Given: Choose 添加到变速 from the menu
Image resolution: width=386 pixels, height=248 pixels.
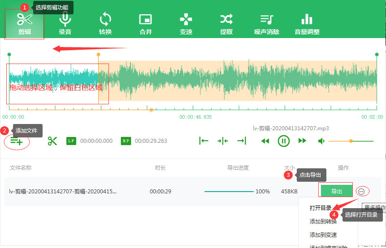Looking at the screenshot, I should point(323,235).
